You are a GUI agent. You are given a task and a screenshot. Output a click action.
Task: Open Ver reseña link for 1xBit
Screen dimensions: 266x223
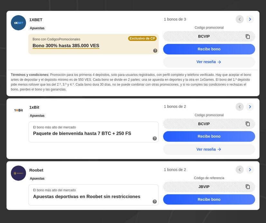(x=209, y=149)
